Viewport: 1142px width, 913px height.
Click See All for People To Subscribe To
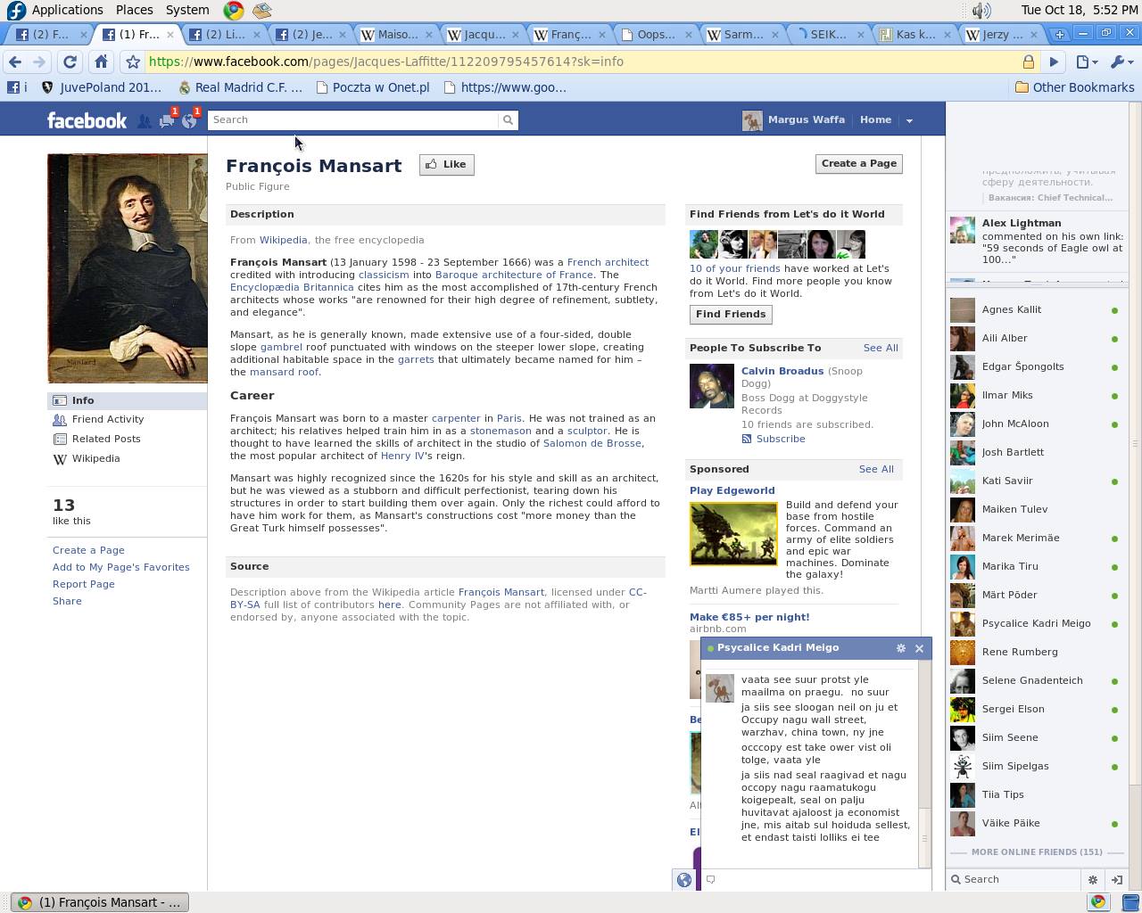point(881,348)
